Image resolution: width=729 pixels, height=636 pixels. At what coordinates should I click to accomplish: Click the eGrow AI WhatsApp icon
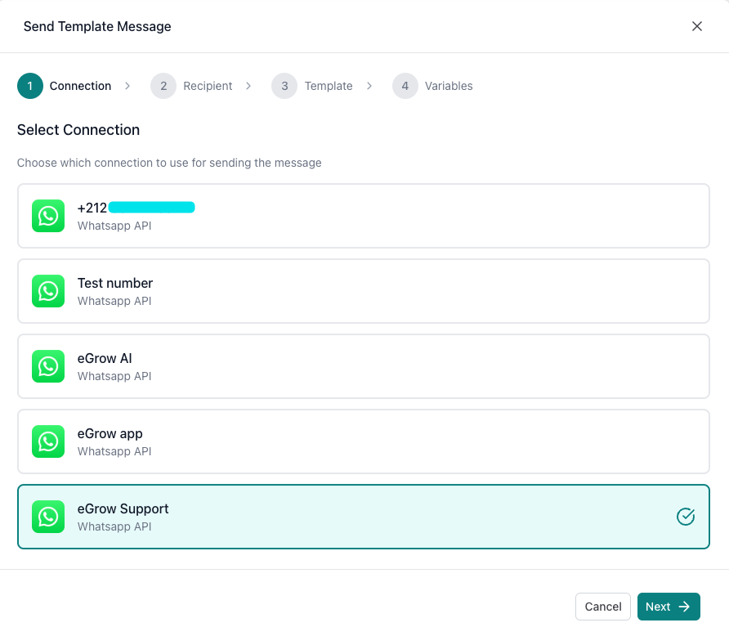tap(48, 366)
